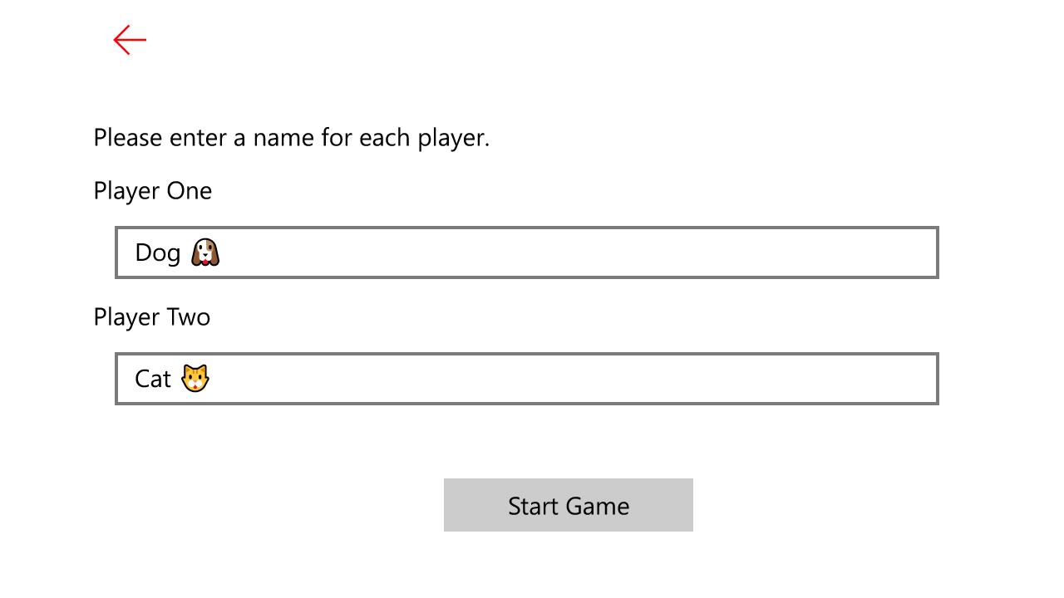
Task: Click the word "One" in Player One label
Action: point(190,191)
